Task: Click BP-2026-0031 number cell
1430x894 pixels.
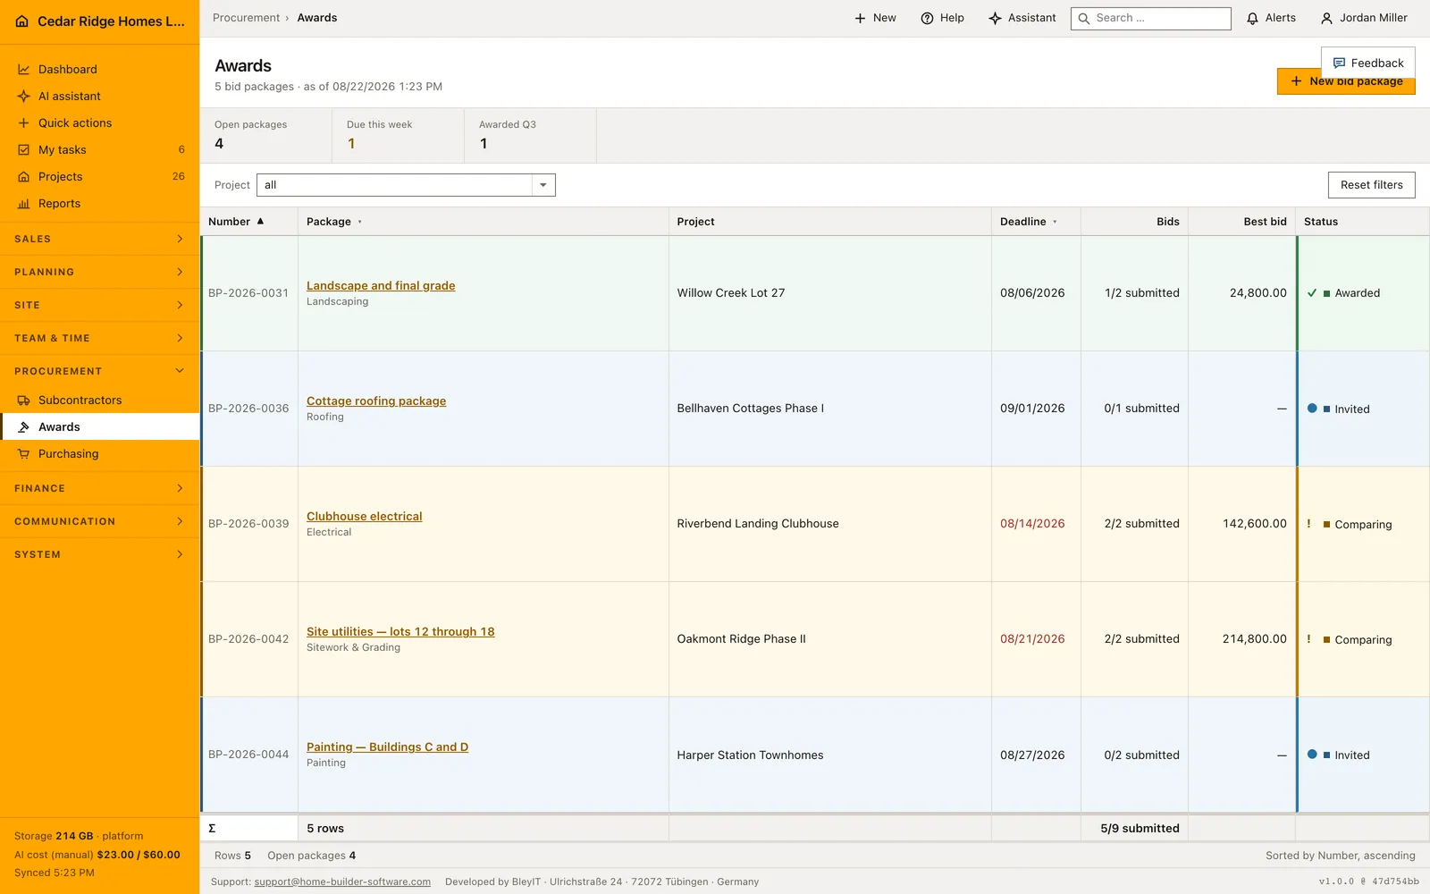Action: click(248, 292)
